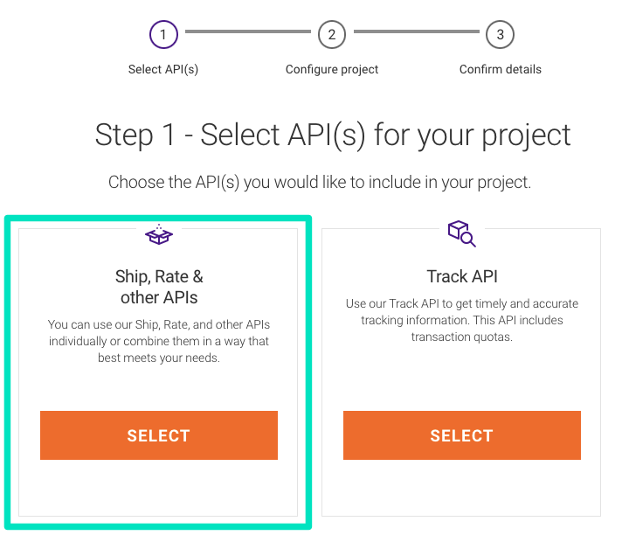Select the Ship, Rate & other APIs option
The image size is (622, 535).
click(x=159, y=435)
